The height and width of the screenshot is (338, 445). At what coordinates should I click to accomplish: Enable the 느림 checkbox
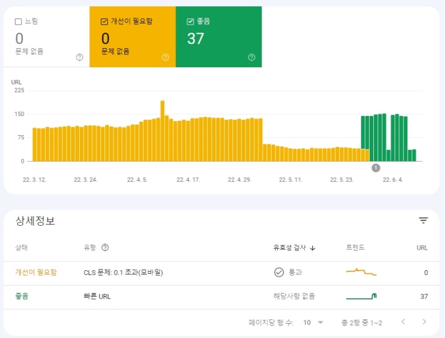[18, 22]
